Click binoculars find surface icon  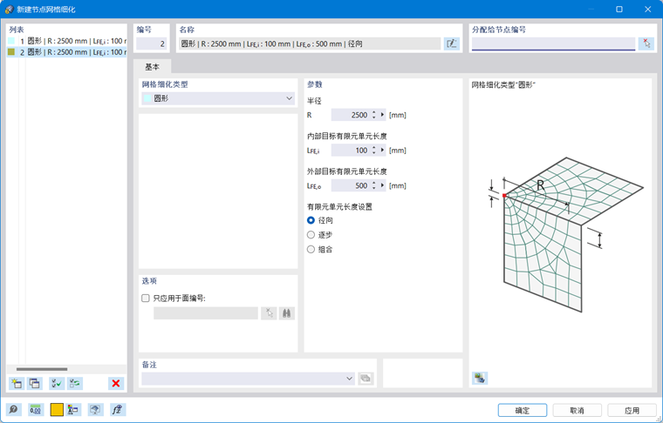point(287,313)
